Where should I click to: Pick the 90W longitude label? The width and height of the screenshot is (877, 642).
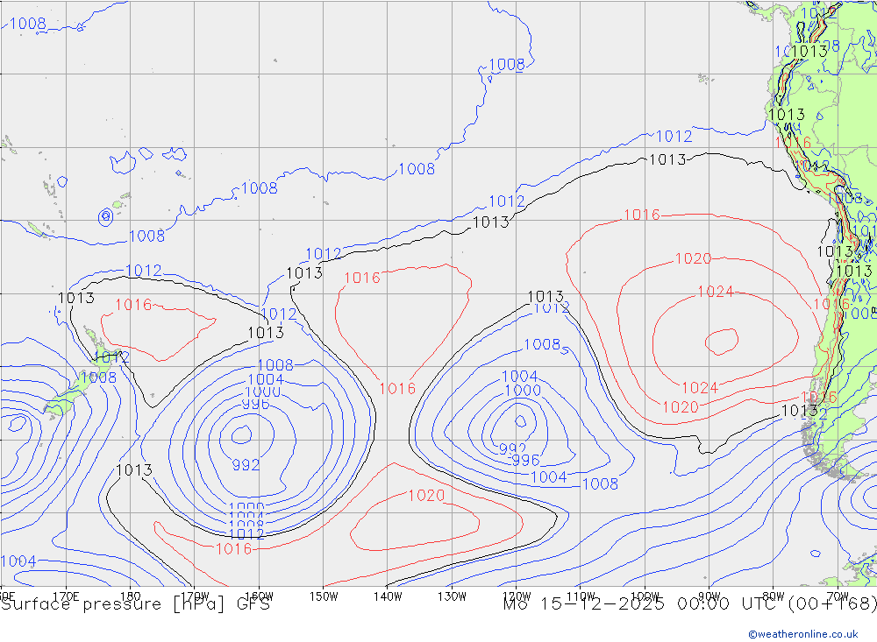(709, 596)
